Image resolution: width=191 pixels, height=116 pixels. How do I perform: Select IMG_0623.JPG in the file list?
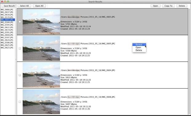coord(7,48)
